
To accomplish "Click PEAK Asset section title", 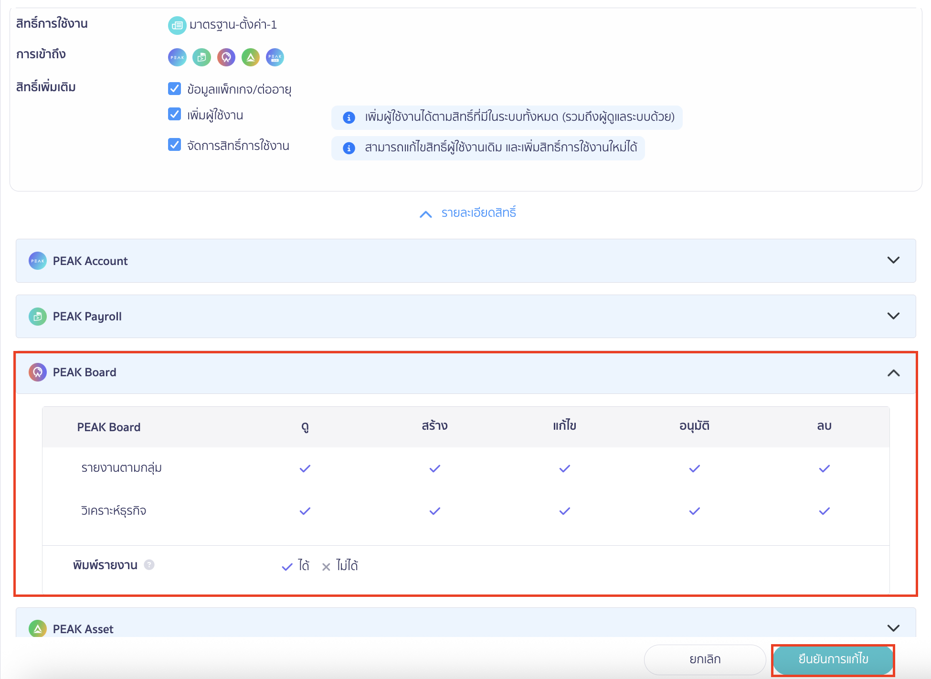I will click(x=83, y=629).
